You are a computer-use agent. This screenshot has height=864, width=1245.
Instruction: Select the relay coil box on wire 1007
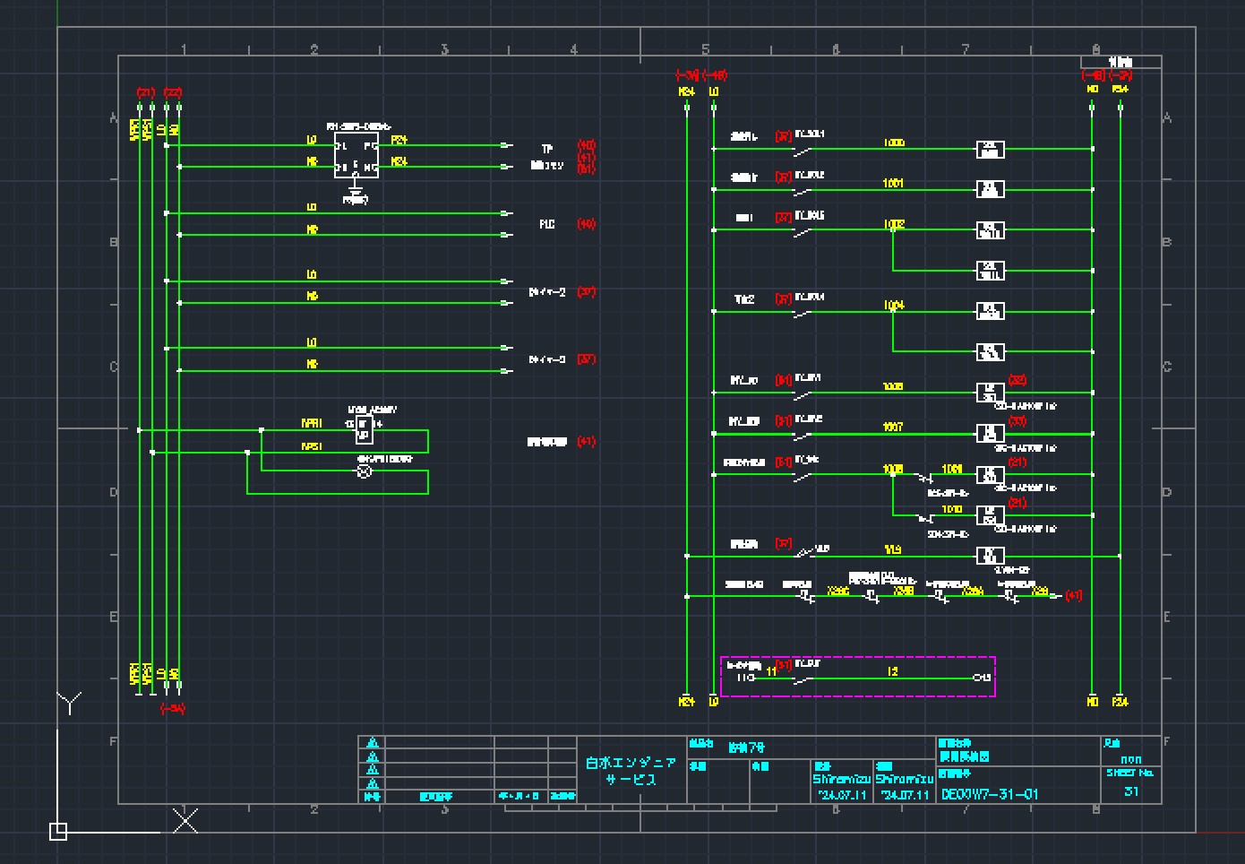(x=990, y=434)
